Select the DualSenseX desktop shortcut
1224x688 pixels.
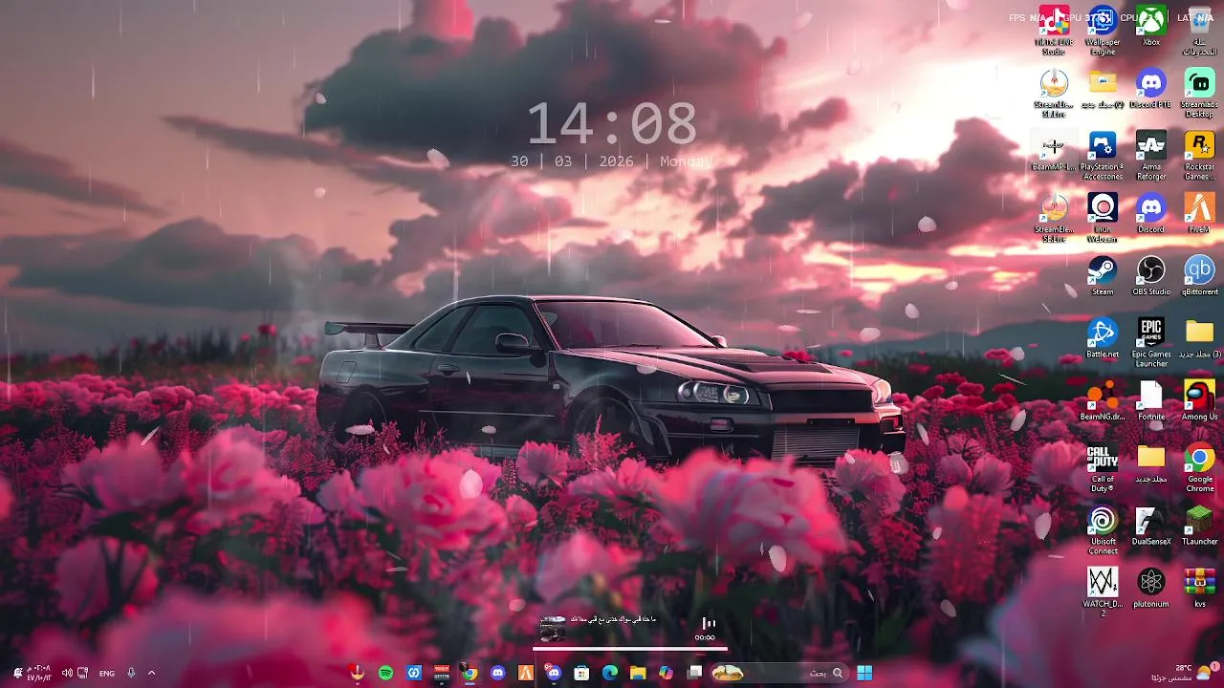[x=1151, y=525]
